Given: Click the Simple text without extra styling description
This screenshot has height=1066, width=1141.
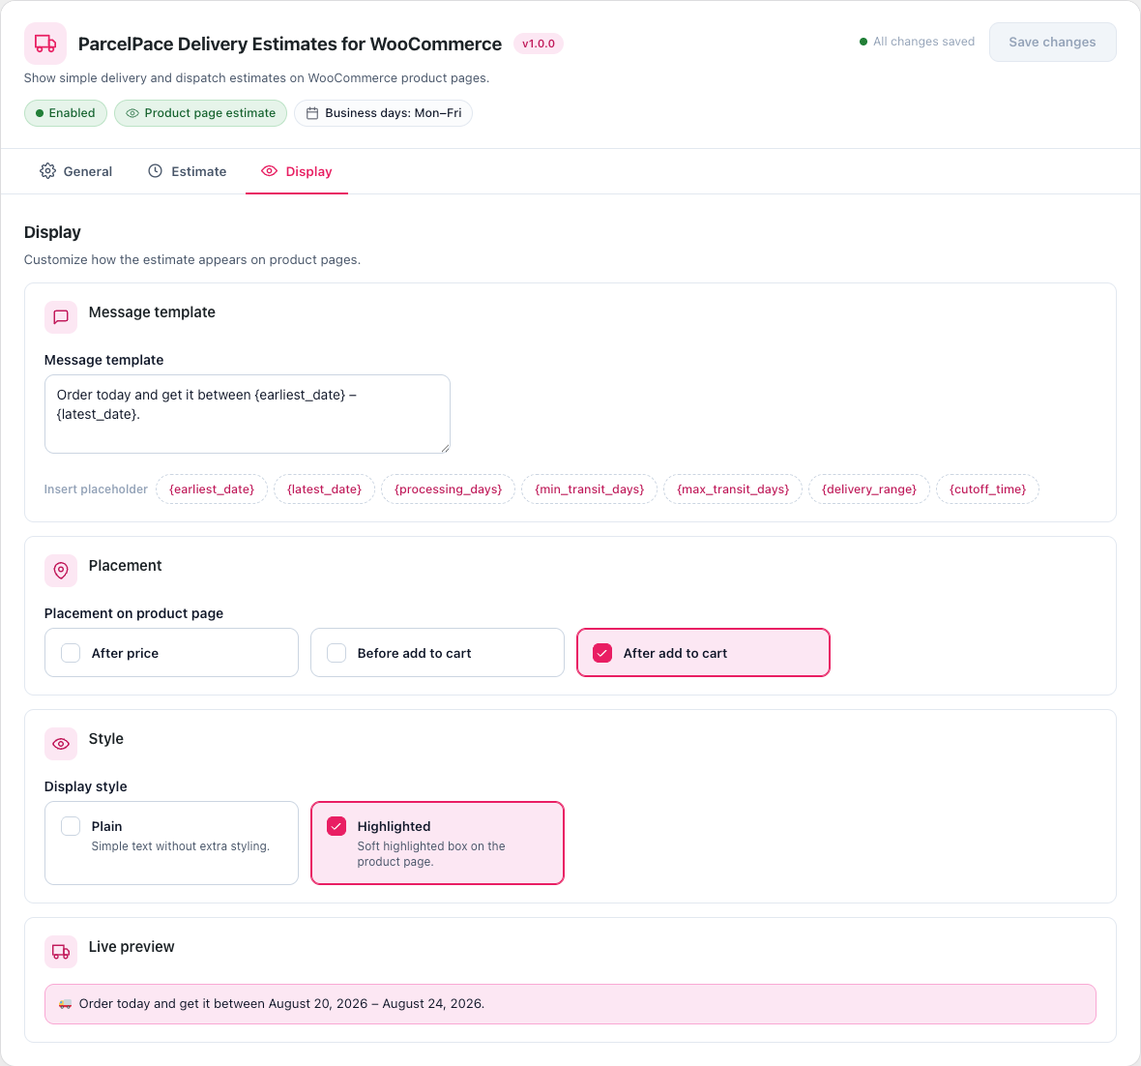Looking at the screenshot, I should (x=181, y=846).
